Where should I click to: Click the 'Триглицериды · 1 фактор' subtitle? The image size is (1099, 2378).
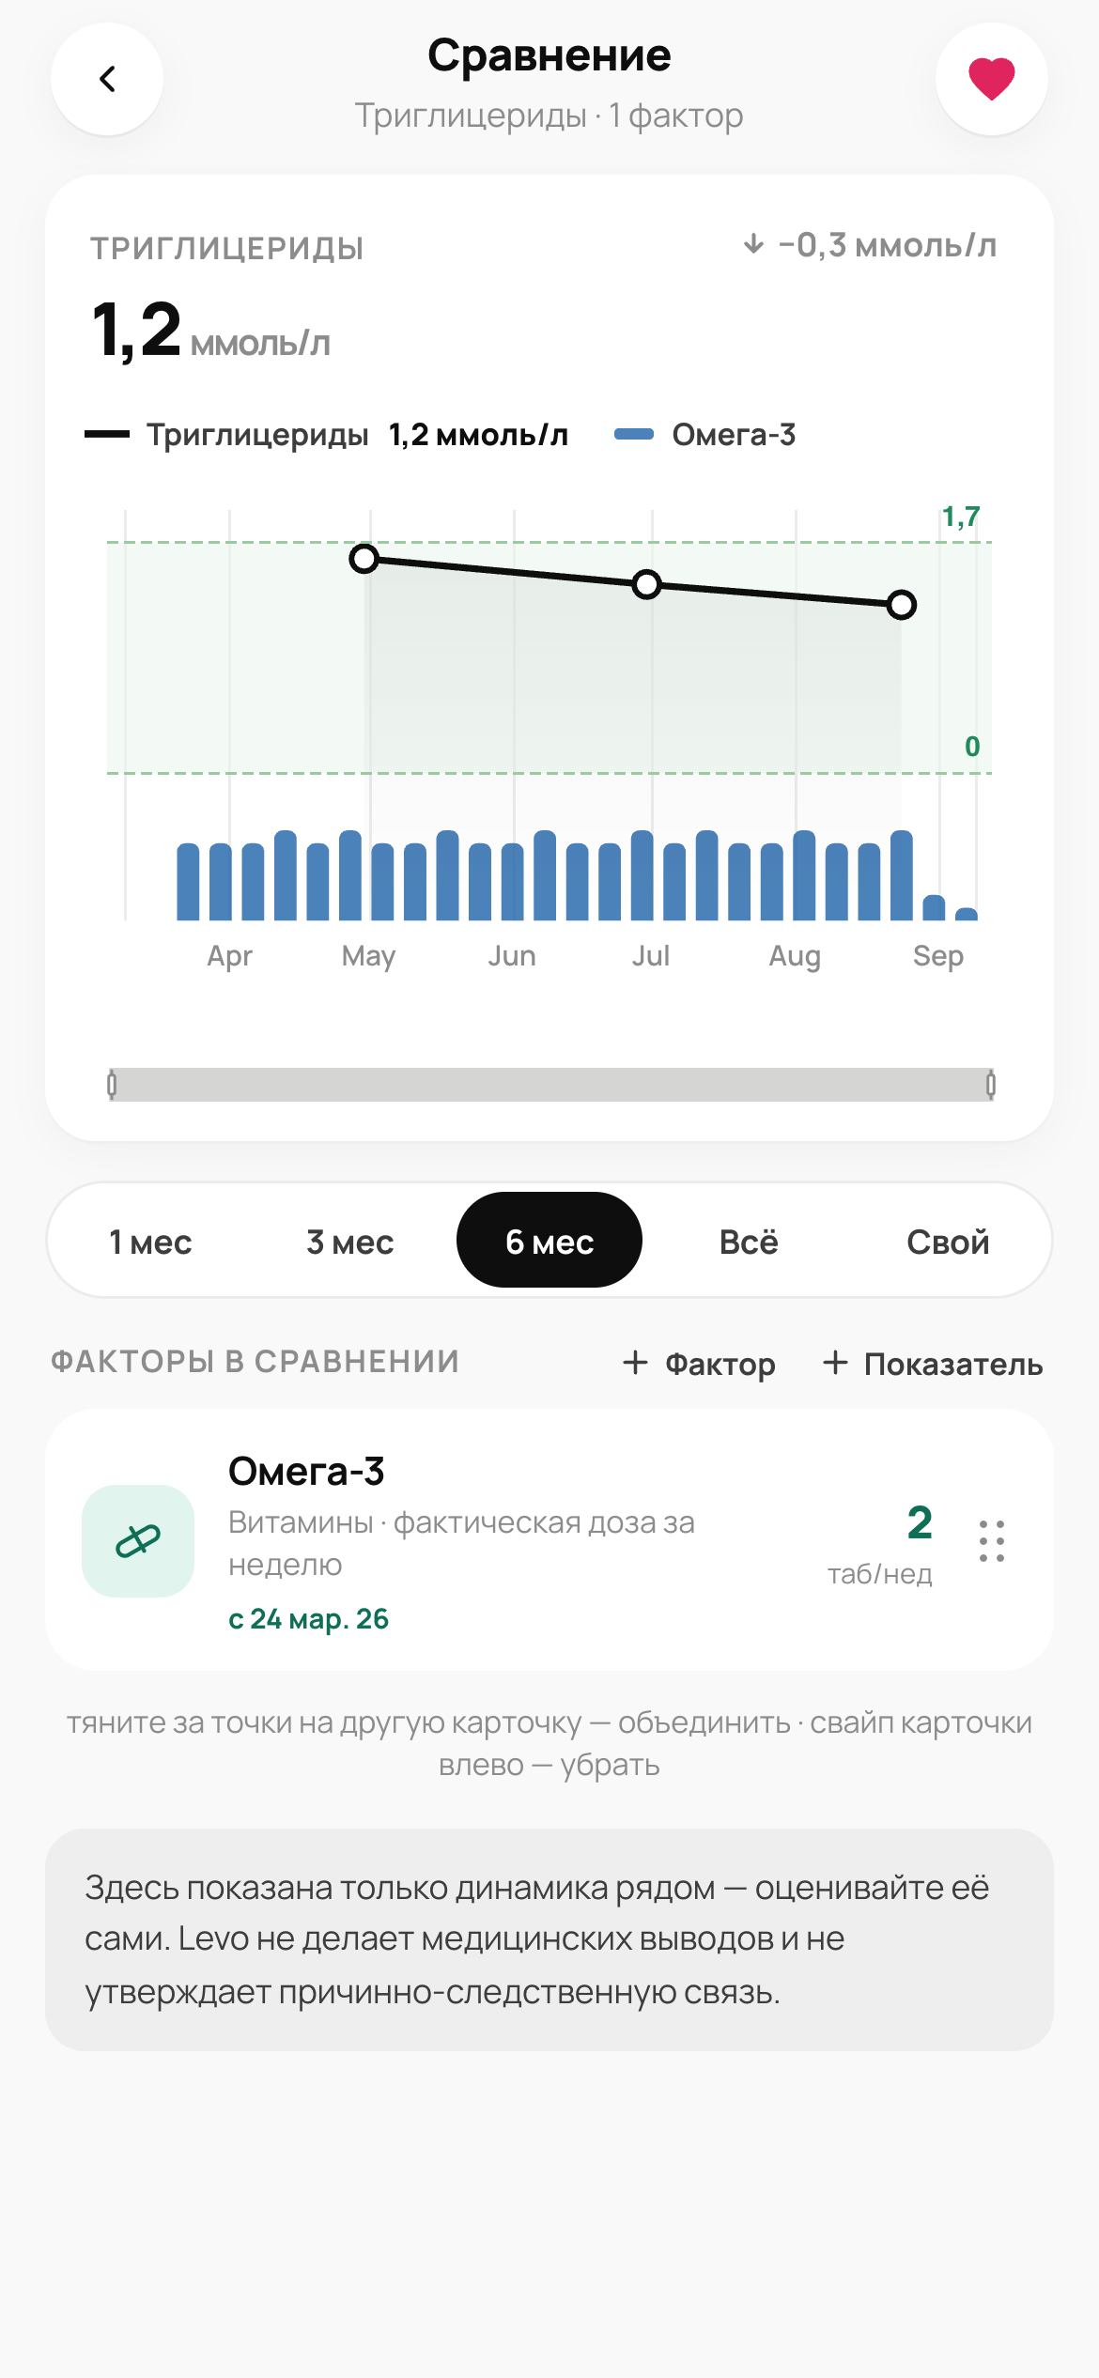pyautogui.click(x=549, y=116)
